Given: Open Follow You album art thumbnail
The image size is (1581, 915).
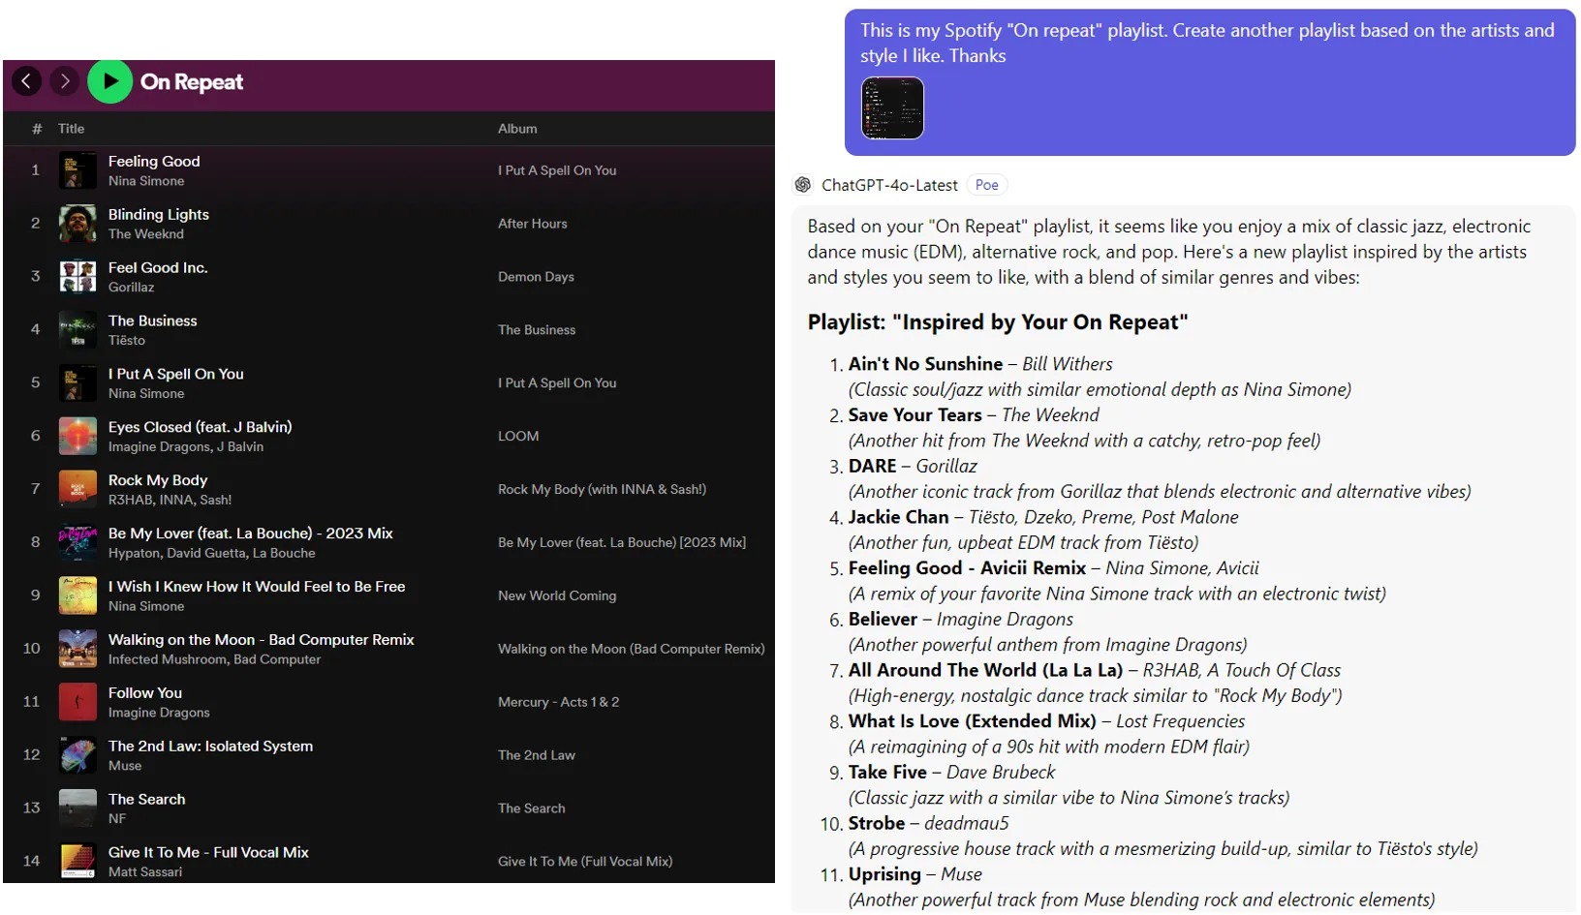Looking at the screenshot, I should (x=77, y=702).
